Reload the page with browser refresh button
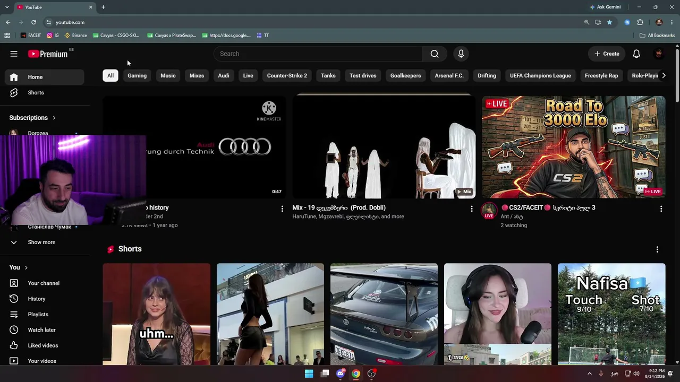 click(33, 22)
